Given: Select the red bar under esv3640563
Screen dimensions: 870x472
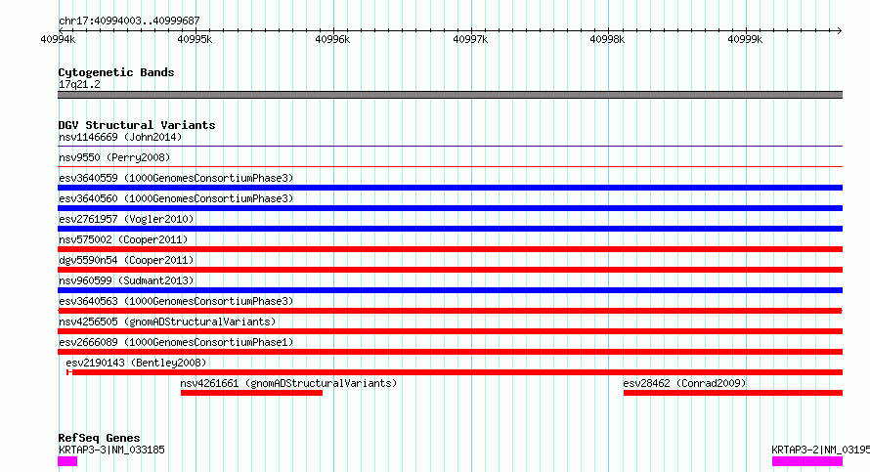Looking at the screenshot, I should click(450, 311).
